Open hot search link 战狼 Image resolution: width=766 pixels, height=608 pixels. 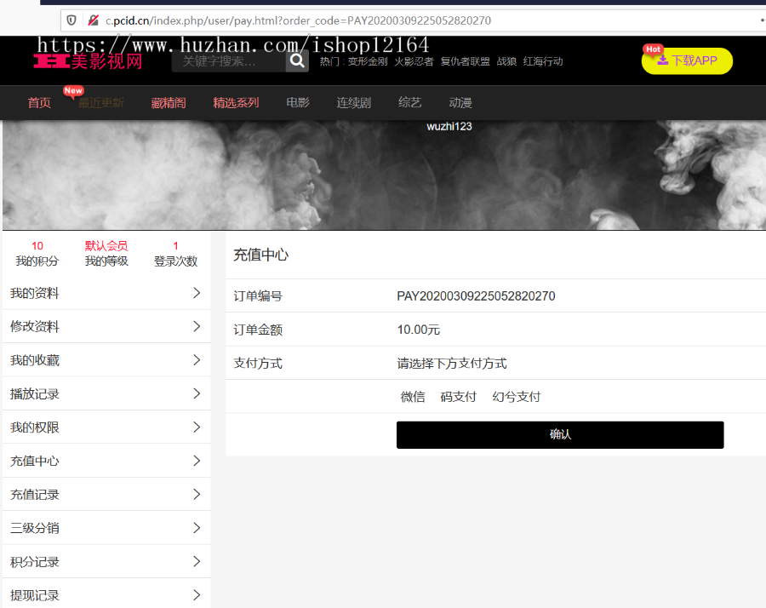(x=506, y=61)
